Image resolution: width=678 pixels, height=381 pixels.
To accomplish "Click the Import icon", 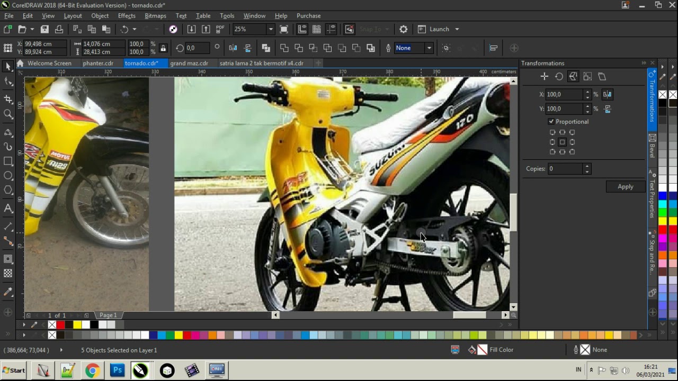I will point(191,29).
